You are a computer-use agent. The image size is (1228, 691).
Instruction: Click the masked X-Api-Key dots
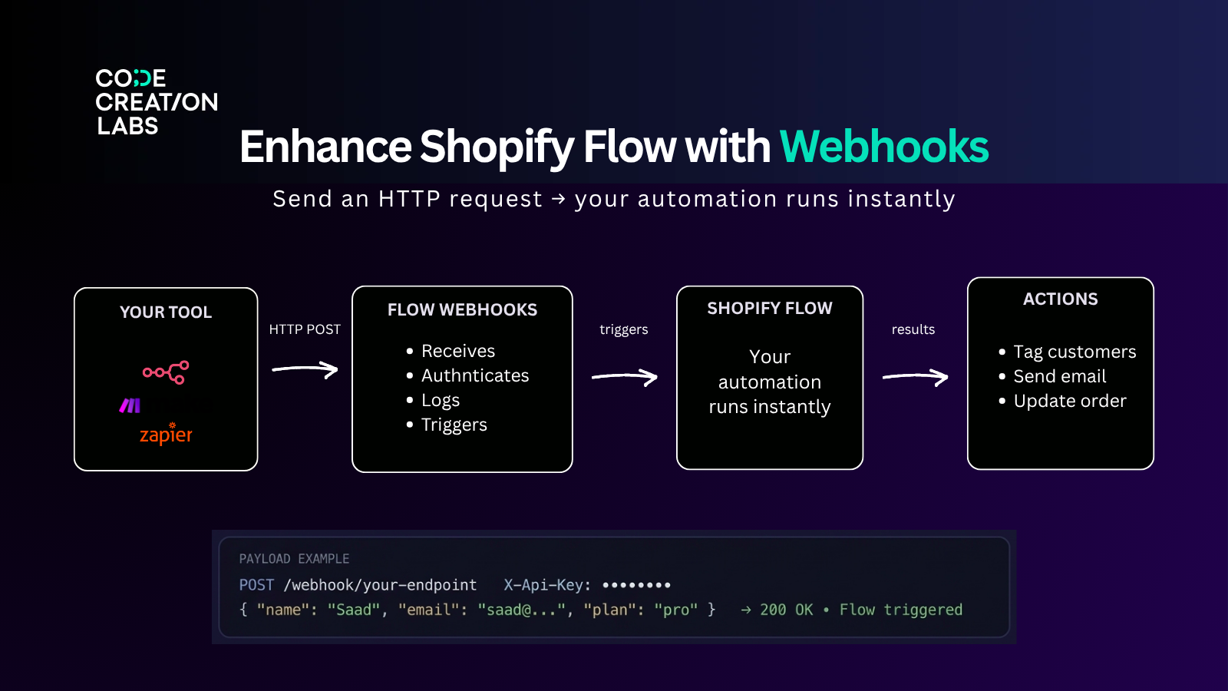tap(638, 584)
